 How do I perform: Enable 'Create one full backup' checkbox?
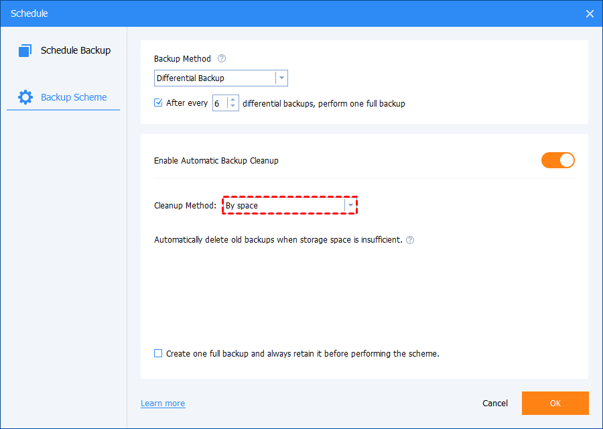pos(159,353)
